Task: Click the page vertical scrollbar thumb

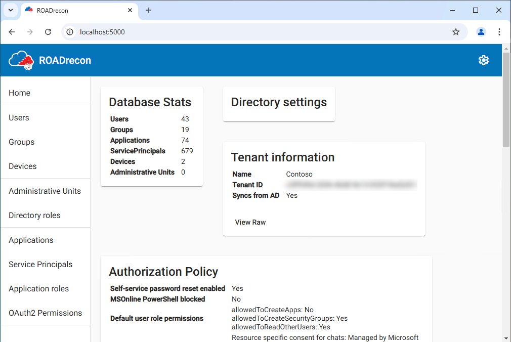Action: tap(506, 100)
